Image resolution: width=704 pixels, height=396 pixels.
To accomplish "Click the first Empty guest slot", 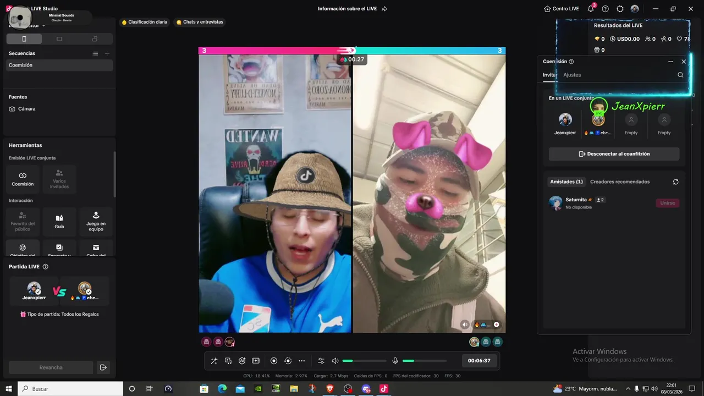I will (x=631, y=119).
